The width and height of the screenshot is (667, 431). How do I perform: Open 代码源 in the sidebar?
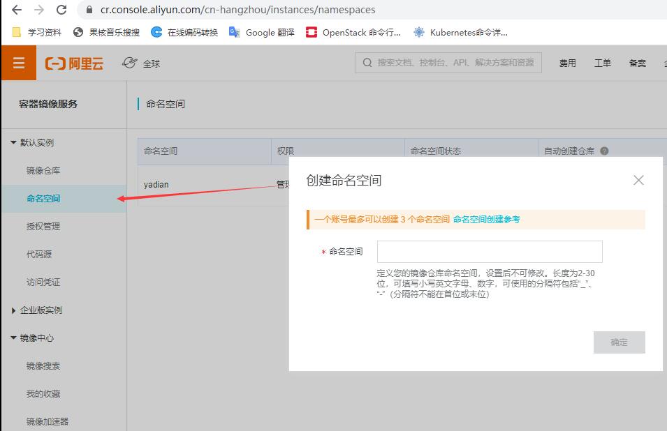click(x=38, y=255)
